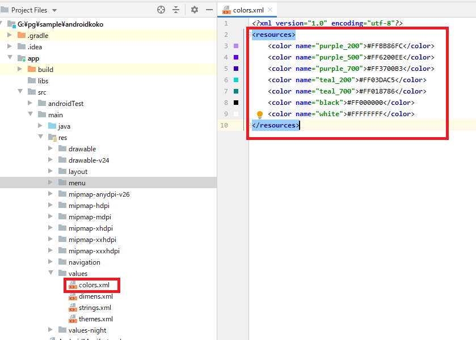The image size is (476, 340).
Task: Select the .gradle folder
Action: click(38, 36)
